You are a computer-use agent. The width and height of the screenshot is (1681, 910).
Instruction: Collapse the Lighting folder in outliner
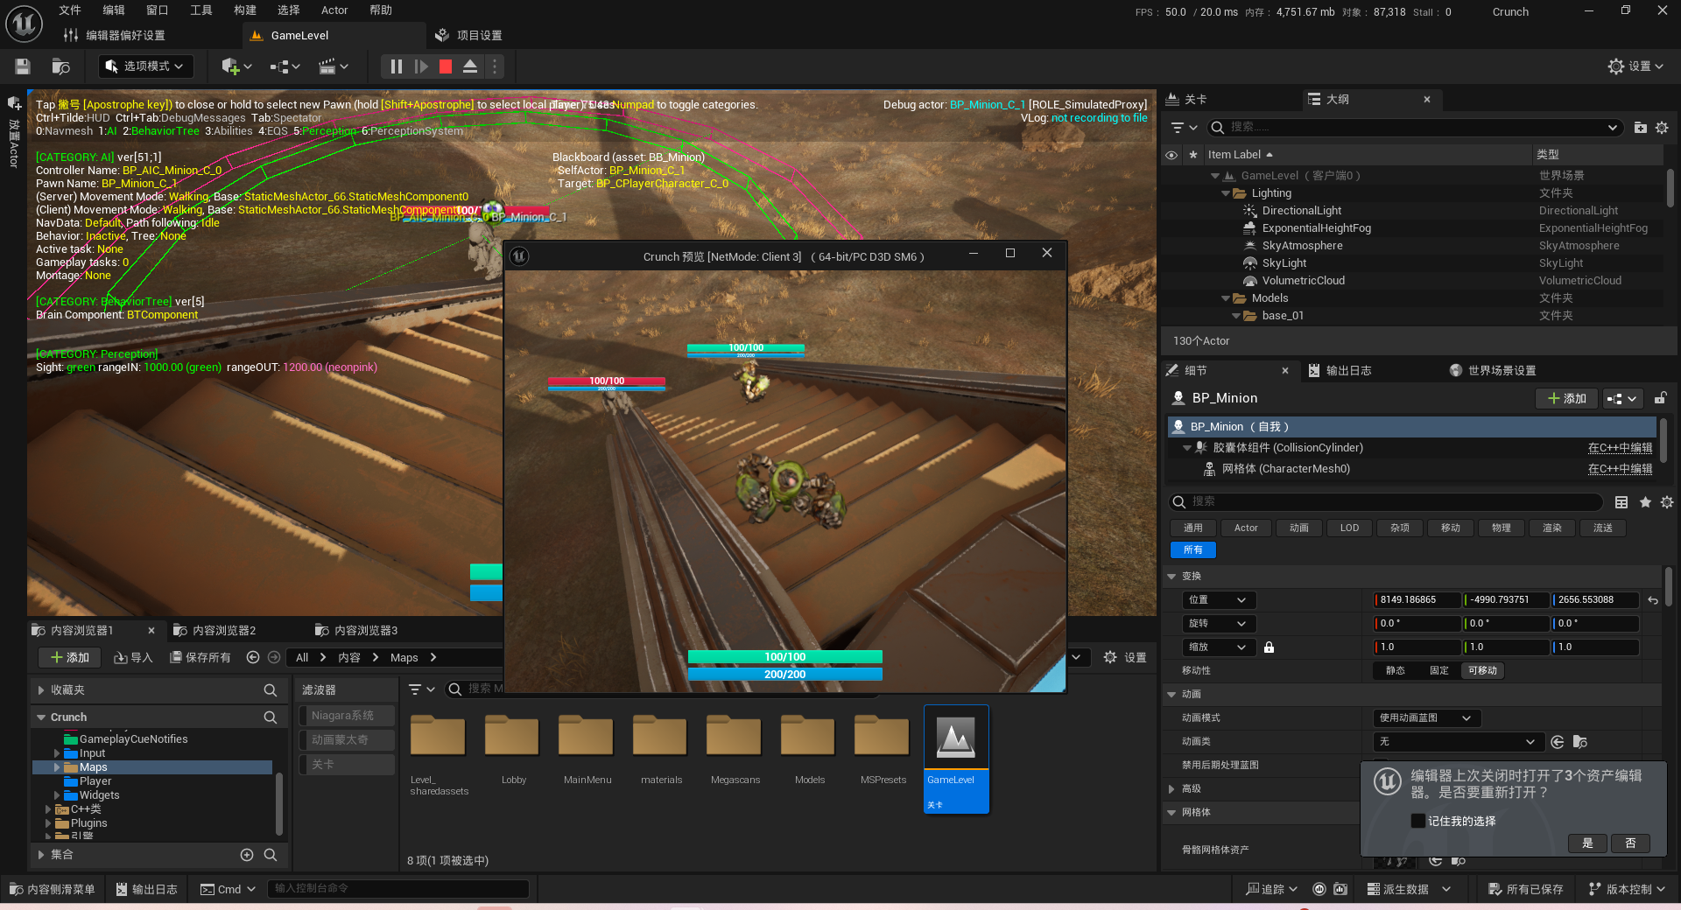tap(1226, 193)
